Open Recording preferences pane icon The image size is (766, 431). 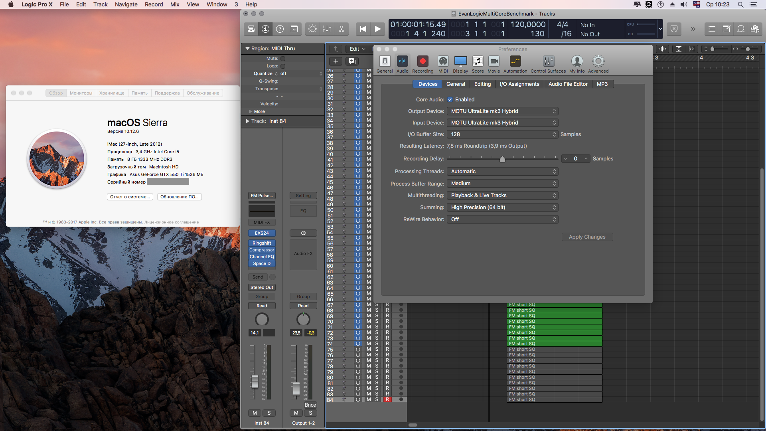[x=422, y=64]
